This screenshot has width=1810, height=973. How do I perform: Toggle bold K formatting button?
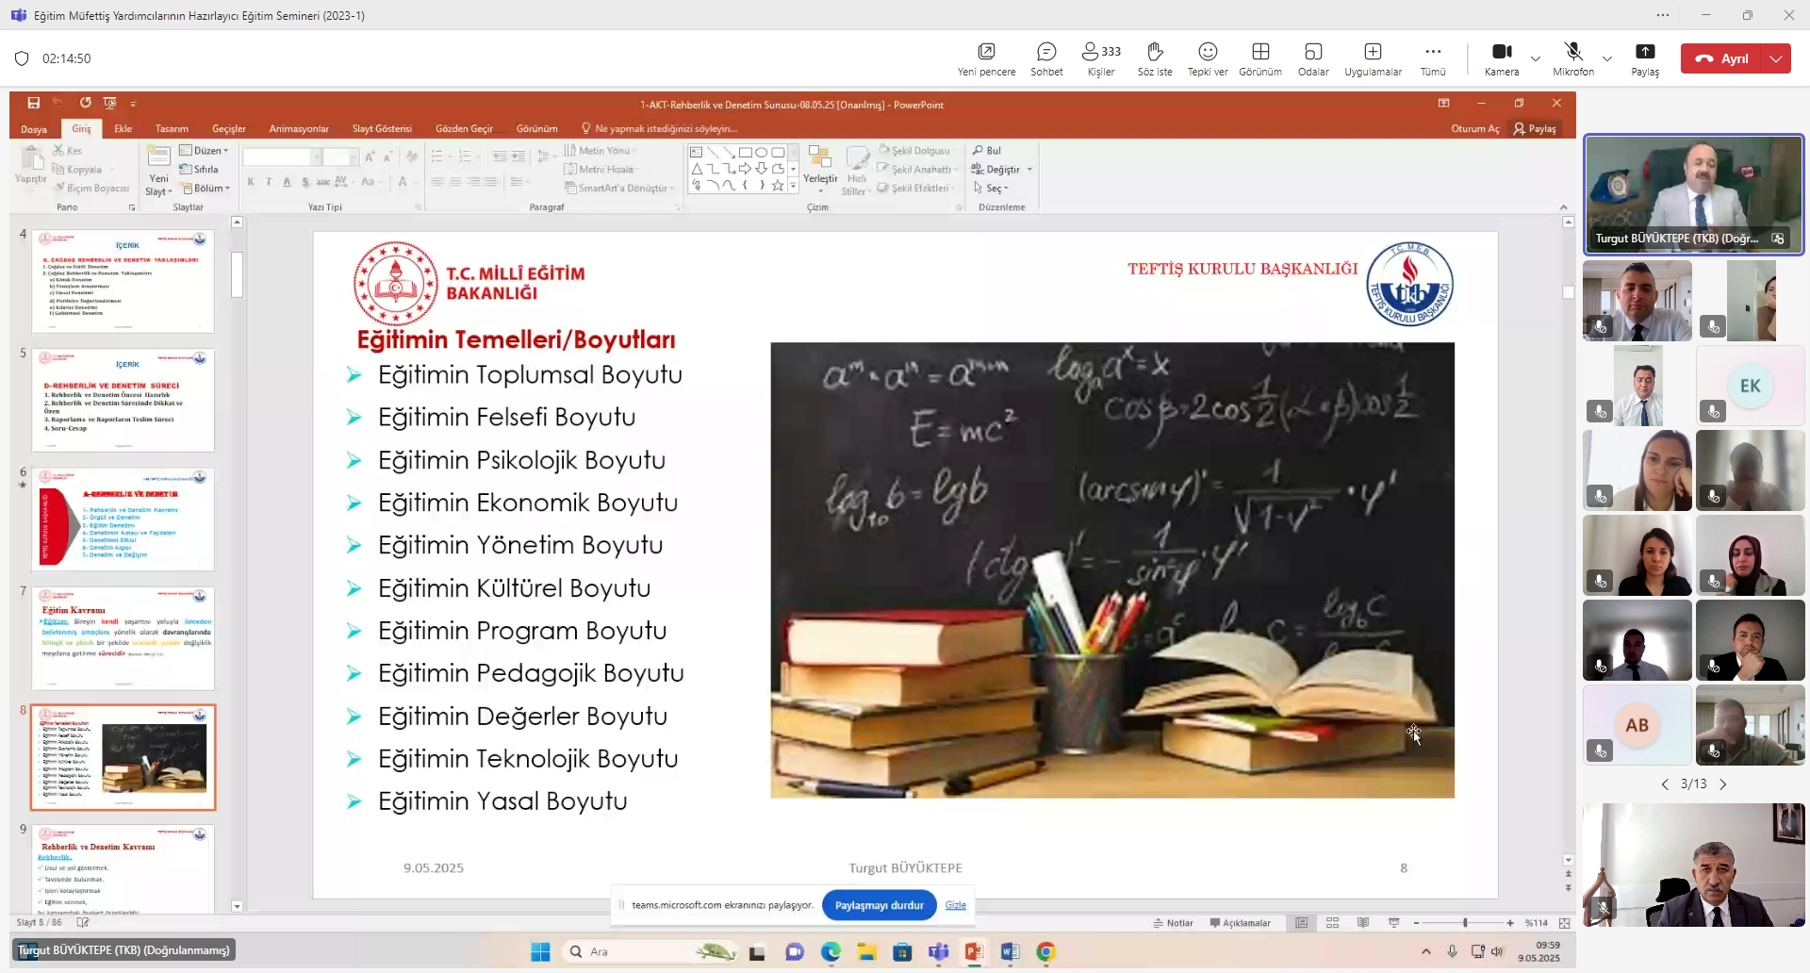click(251, 182)
